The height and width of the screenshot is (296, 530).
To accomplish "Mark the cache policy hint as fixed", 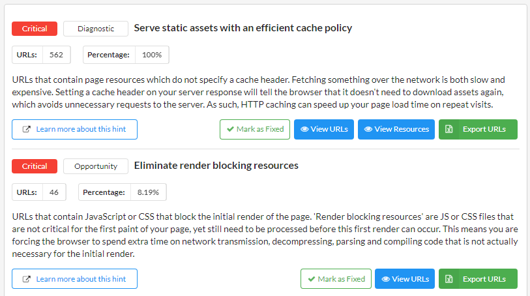I will (x=255, y=129).
